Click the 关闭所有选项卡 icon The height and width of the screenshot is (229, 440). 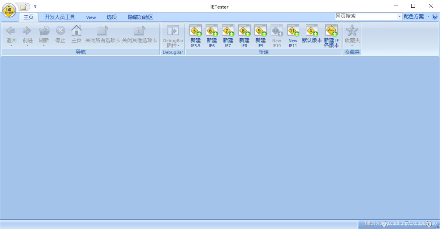tap(103, 31)
